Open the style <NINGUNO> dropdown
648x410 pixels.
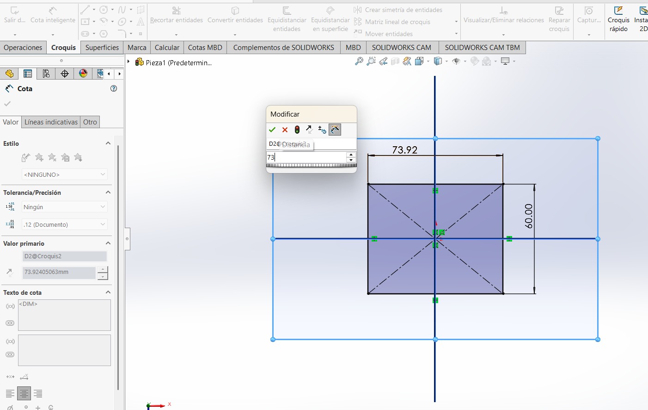coord(65,174)
